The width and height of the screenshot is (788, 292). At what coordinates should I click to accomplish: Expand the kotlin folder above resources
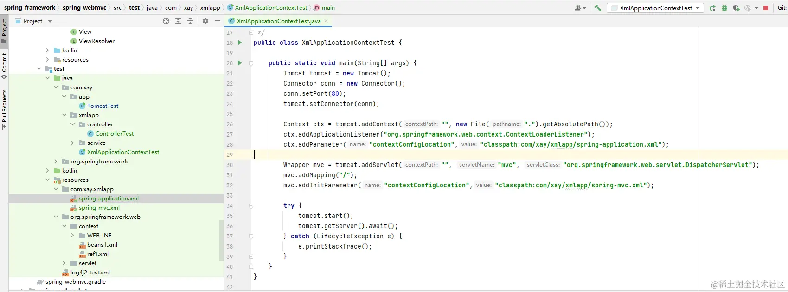click(47, 50)
